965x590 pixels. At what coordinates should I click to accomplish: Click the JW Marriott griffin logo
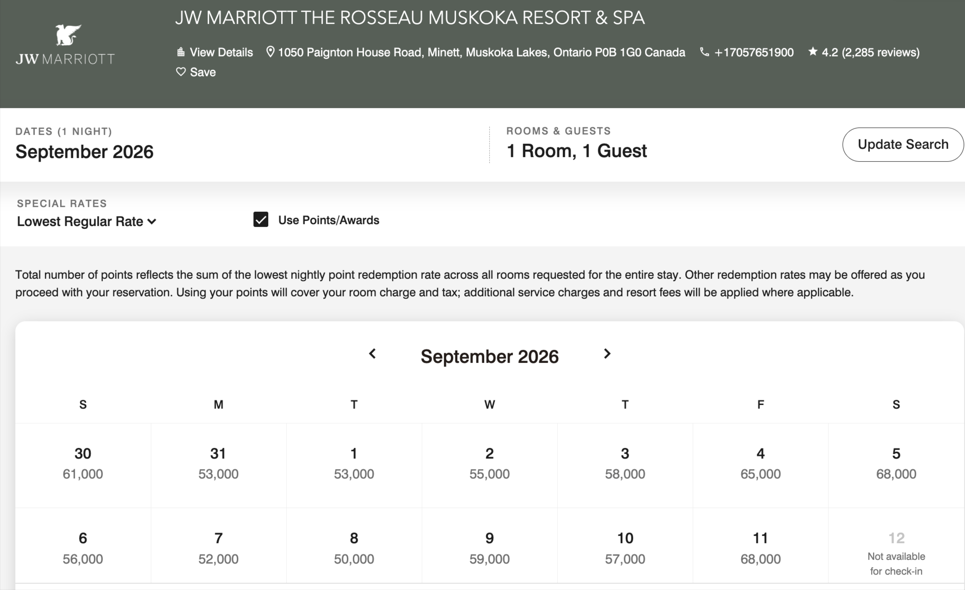68,35
